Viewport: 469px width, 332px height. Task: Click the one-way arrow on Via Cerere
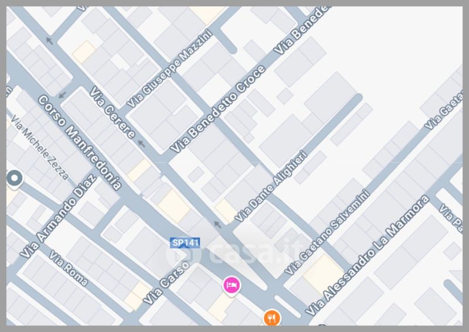pyautogui.click(x=141, y=143)
